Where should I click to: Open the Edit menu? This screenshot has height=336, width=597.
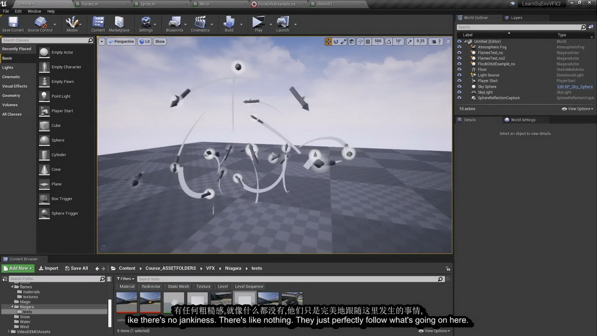point(18,11)
